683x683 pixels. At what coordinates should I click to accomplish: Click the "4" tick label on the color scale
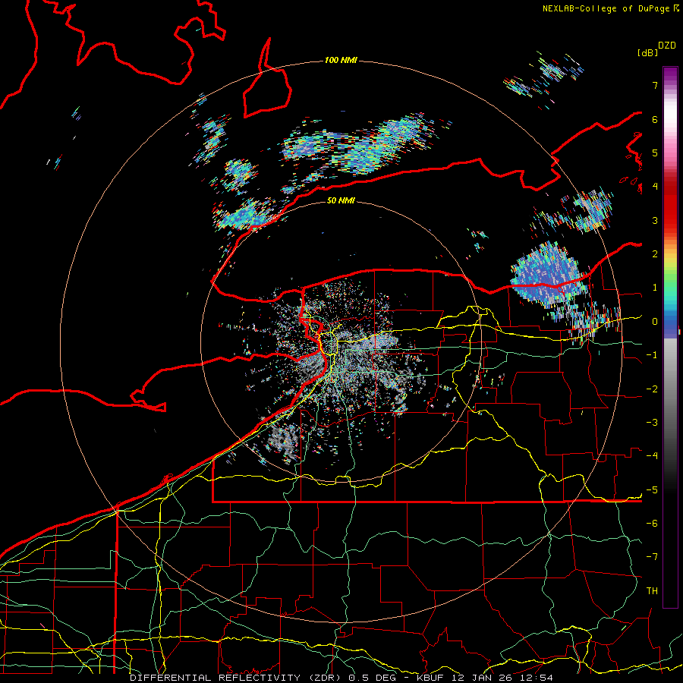(x=655, y=187)
